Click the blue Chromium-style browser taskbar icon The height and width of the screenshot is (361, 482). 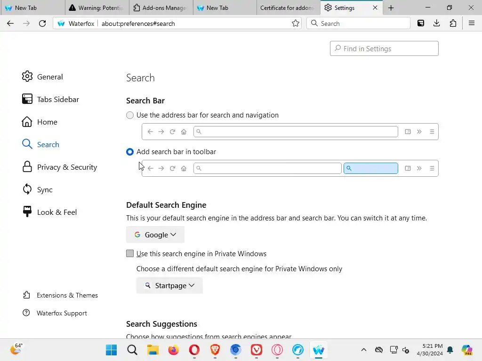pyautogui.click(x=236, y=350)
